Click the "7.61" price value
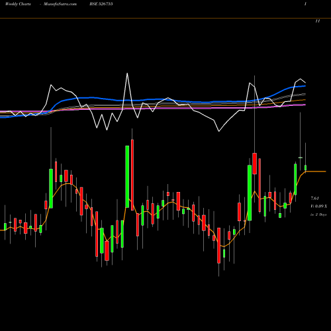 click(x=314, y=199)
